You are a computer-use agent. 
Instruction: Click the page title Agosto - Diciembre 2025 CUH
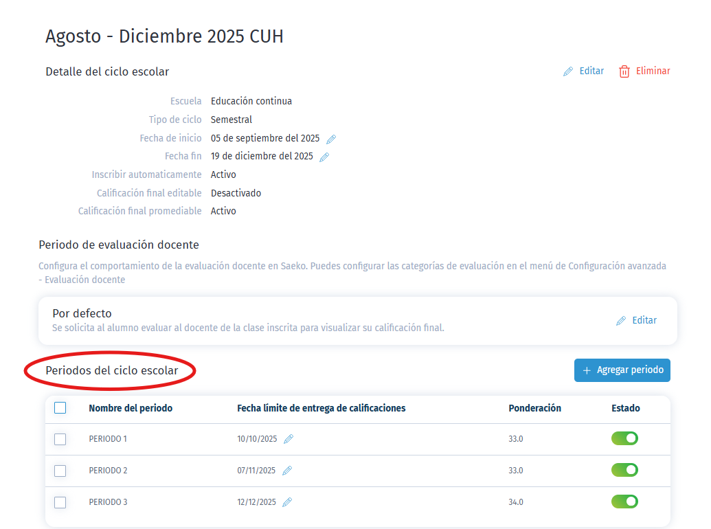pos(164,36)
